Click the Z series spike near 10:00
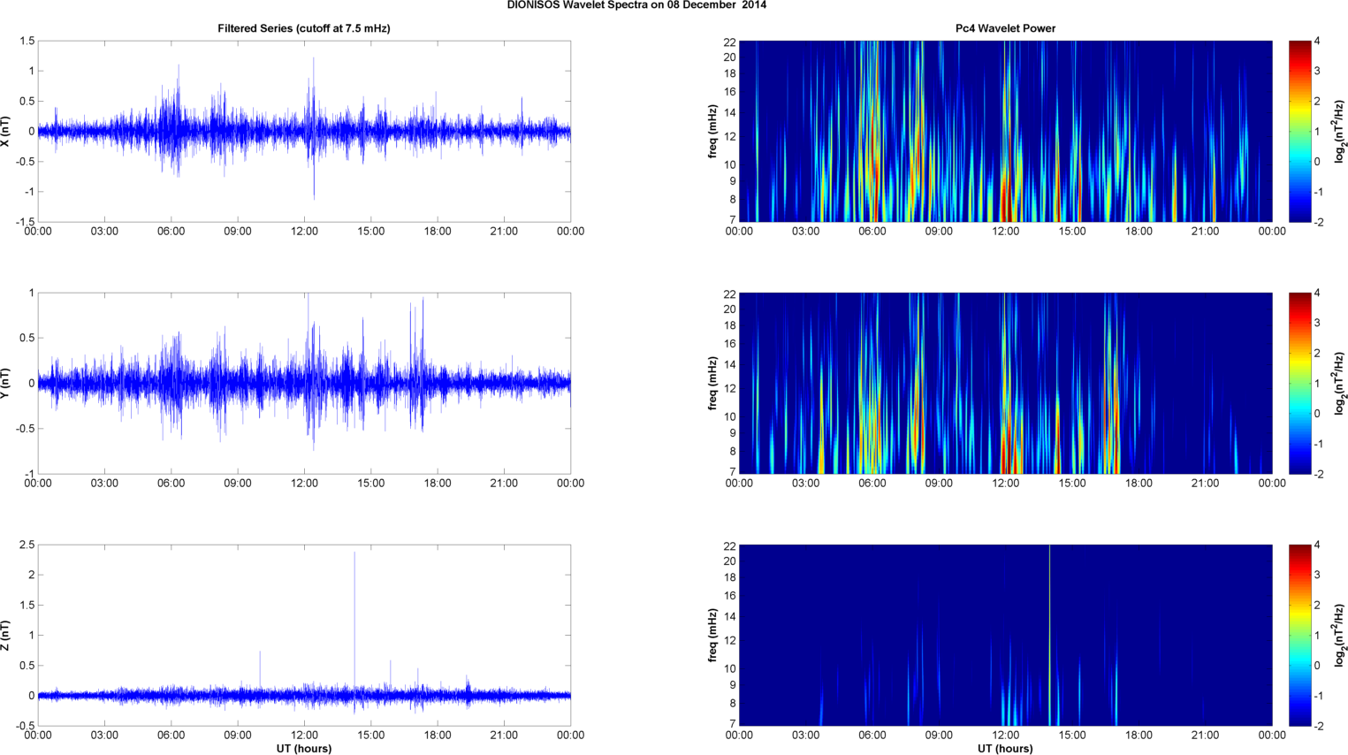The image size is (1348, 755). 260,663
